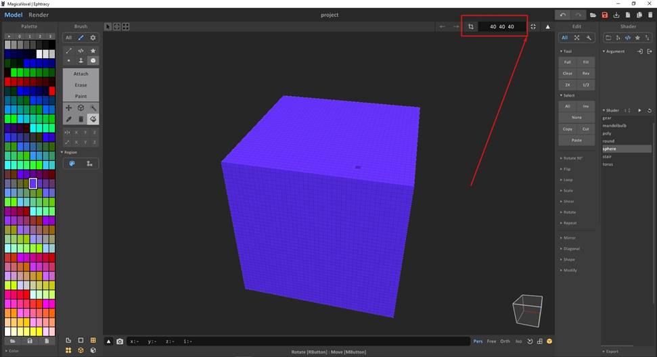Pick the eyedropper color picker tool

click(x=68, y=119)
